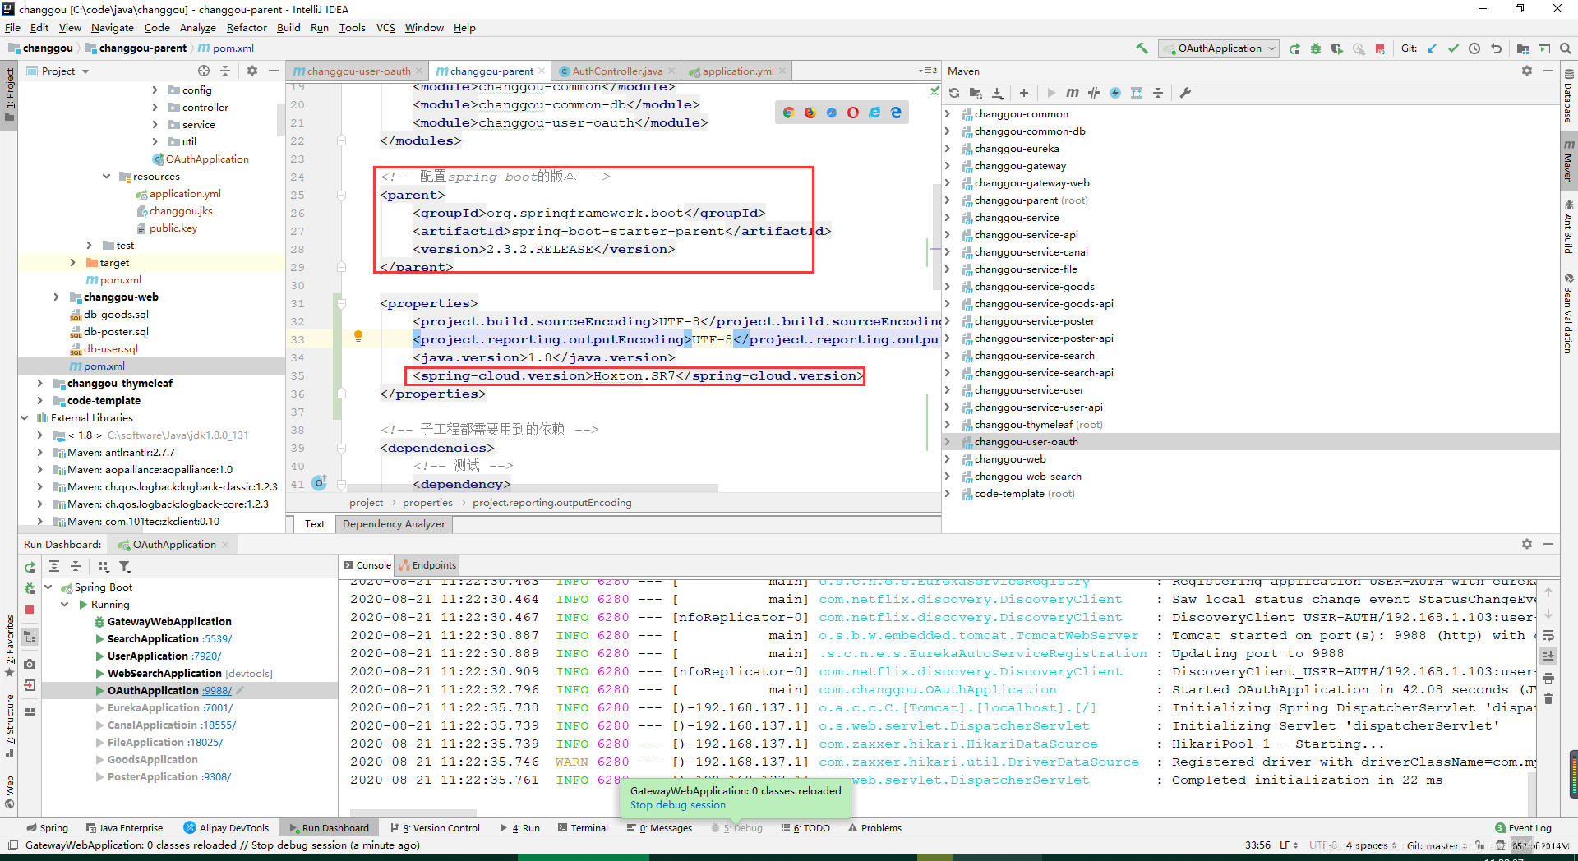
Task: Reimport all Maven projects
Action: 954,93
